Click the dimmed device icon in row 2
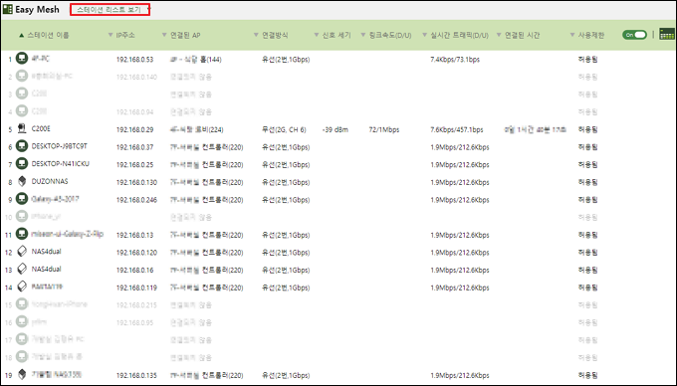 click(22, 76)
